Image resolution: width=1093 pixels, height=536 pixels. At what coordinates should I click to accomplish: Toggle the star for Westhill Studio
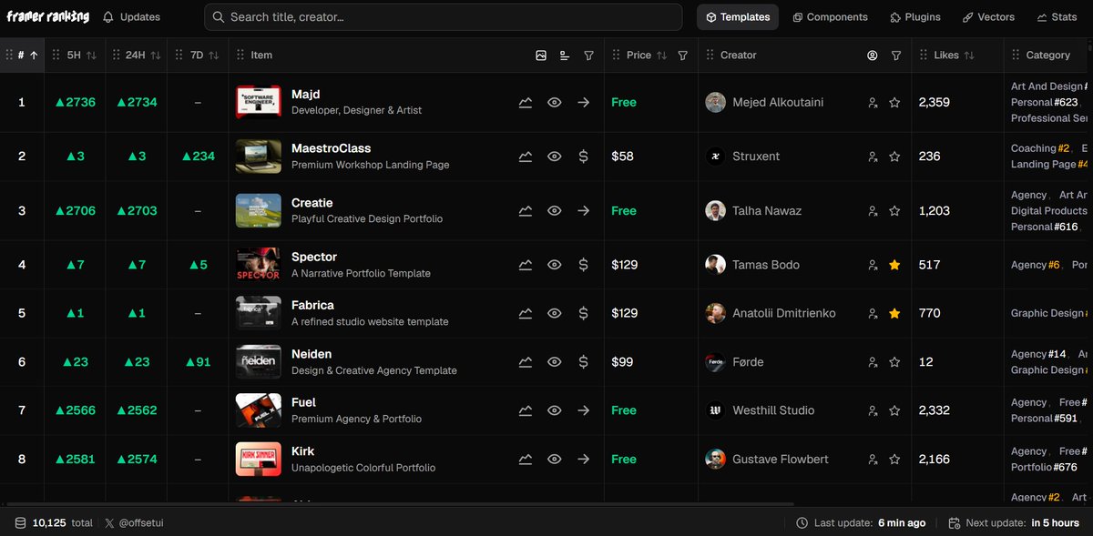(894, 410)
